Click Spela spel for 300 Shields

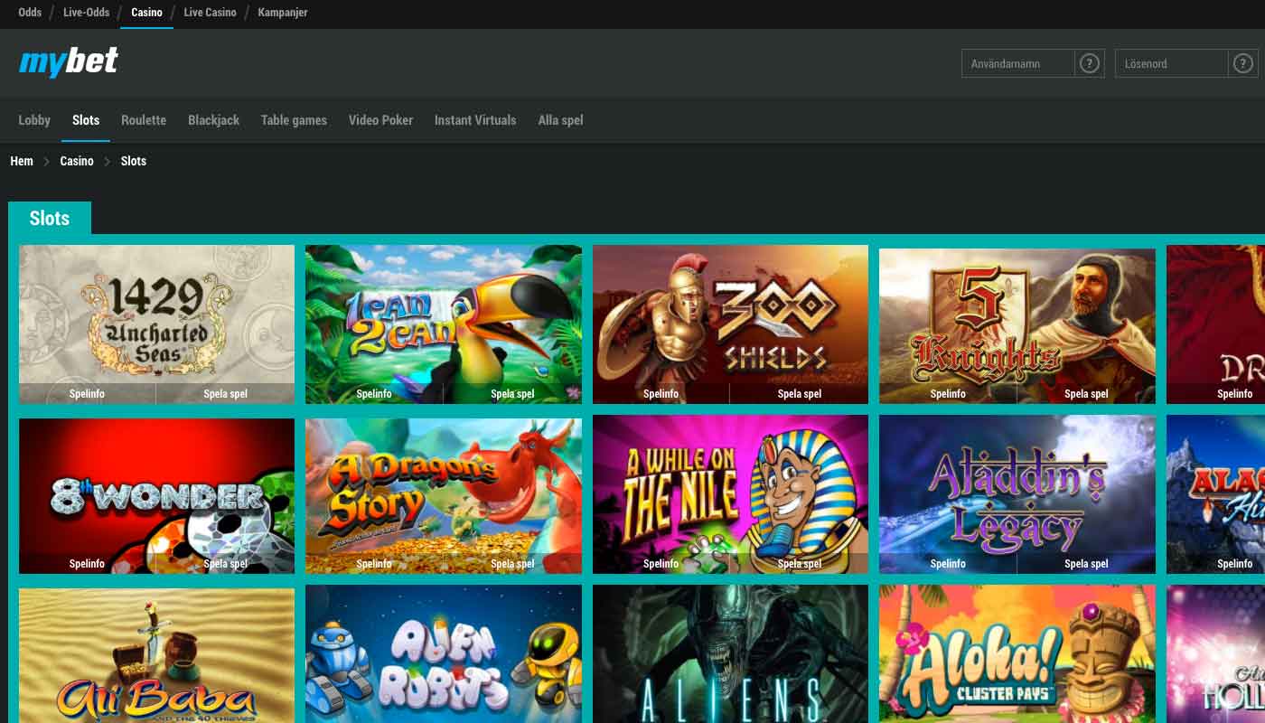(x=799, y=393)
